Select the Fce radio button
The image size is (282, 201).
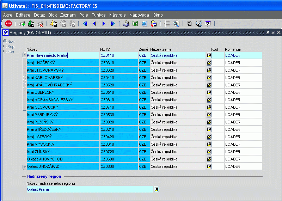point(5,51)
